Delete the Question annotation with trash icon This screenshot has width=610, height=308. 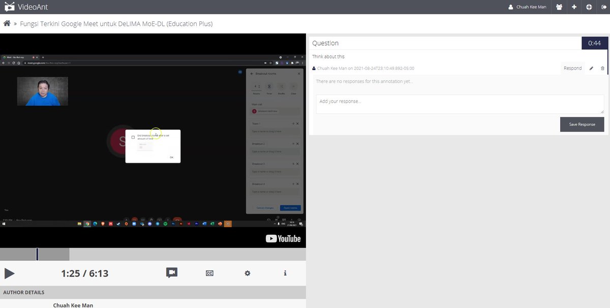(603, 68)
